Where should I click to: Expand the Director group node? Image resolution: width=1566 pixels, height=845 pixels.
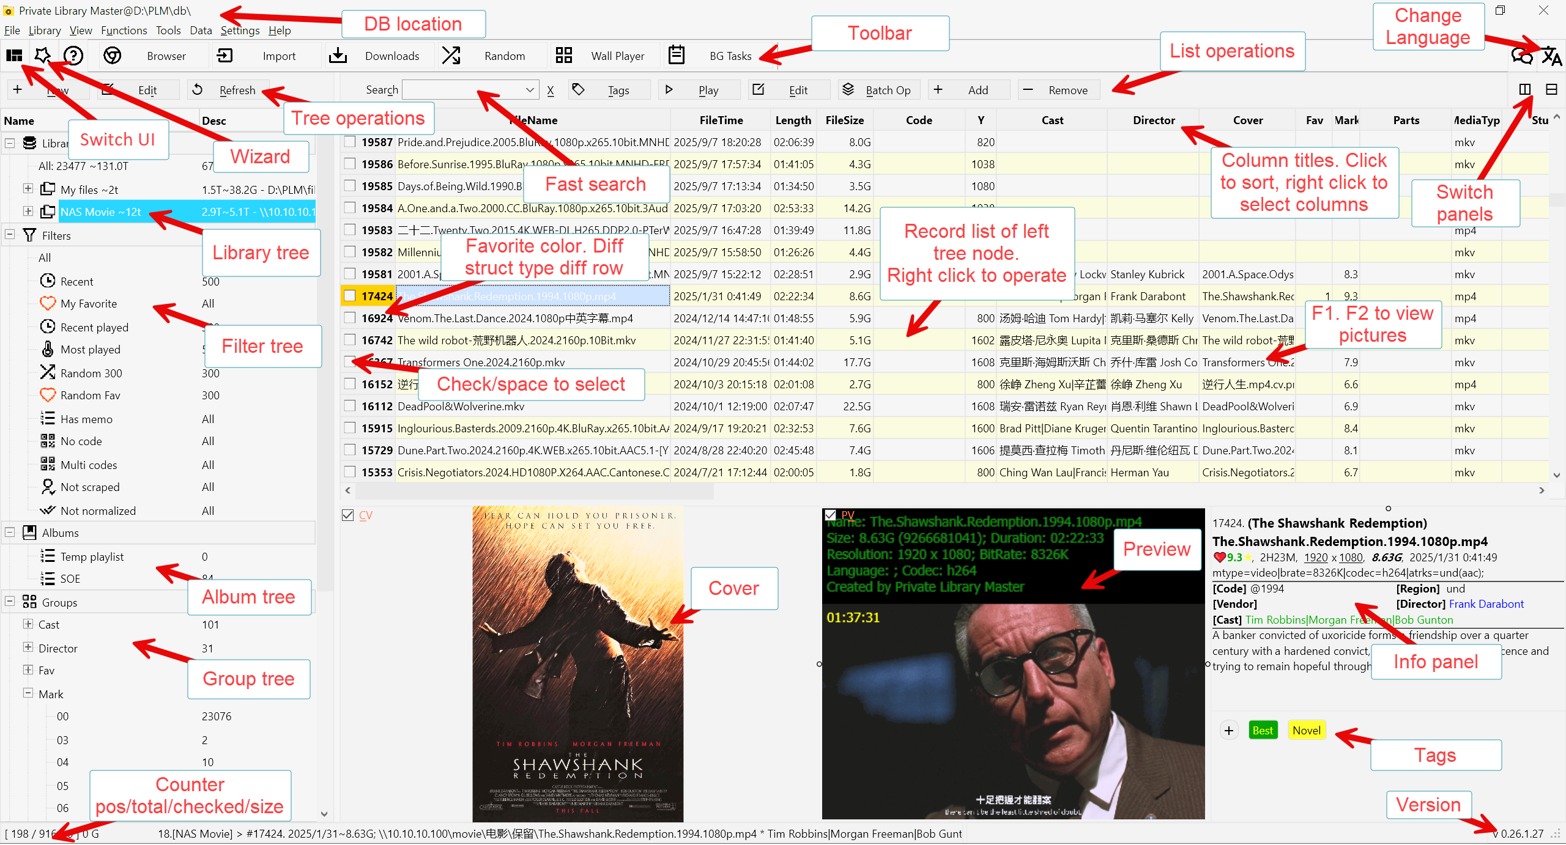tap(28, 648)
